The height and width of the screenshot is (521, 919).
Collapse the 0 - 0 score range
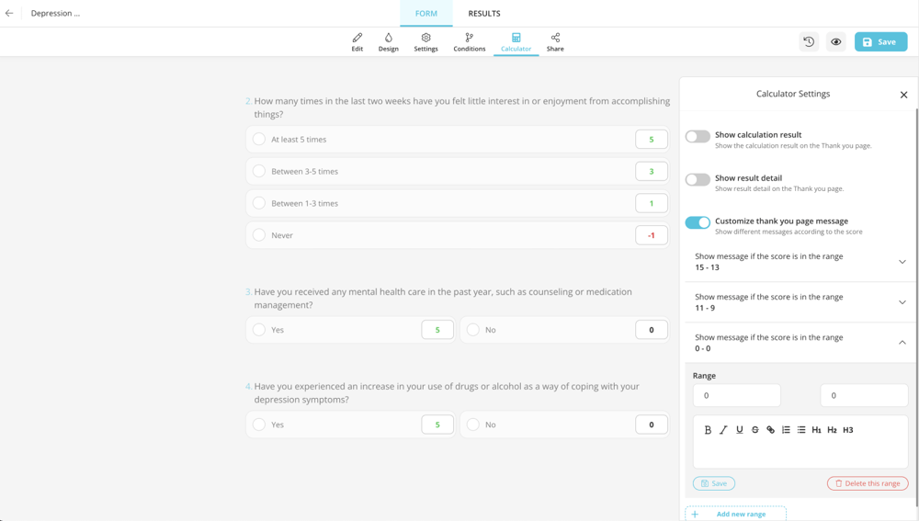[902, 343]
